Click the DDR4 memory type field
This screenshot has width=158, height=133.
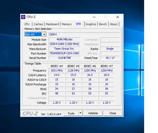coord(84,35)
